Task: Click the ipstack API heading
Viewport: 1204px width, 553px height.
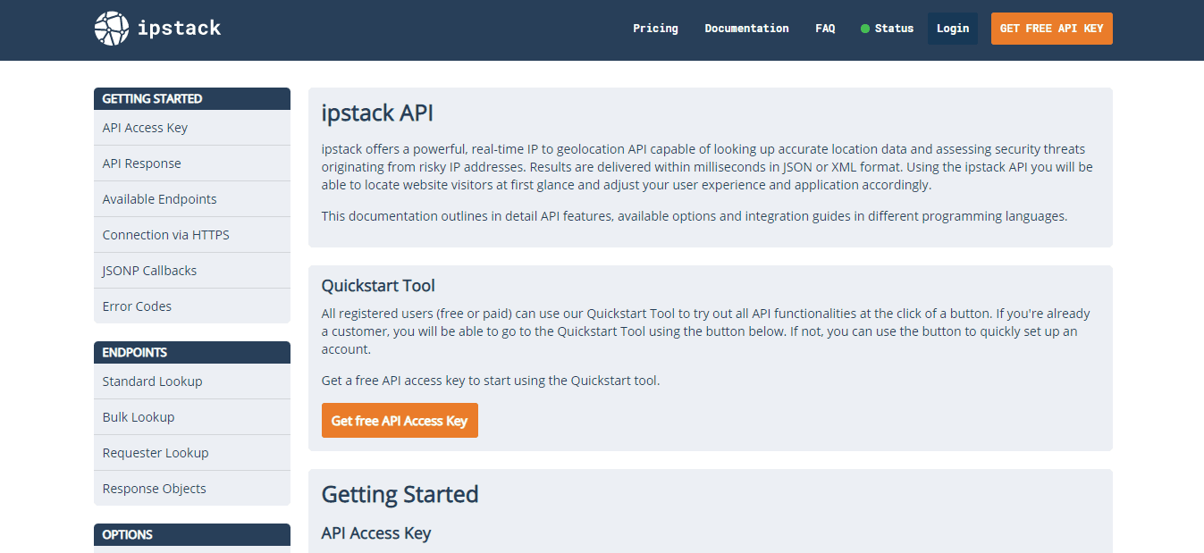Action: click(377, 113)
